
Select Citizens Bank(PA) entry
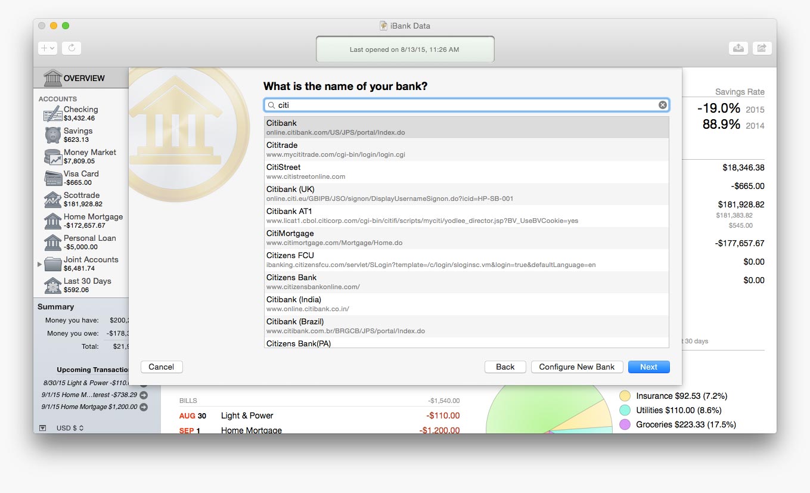467,343
